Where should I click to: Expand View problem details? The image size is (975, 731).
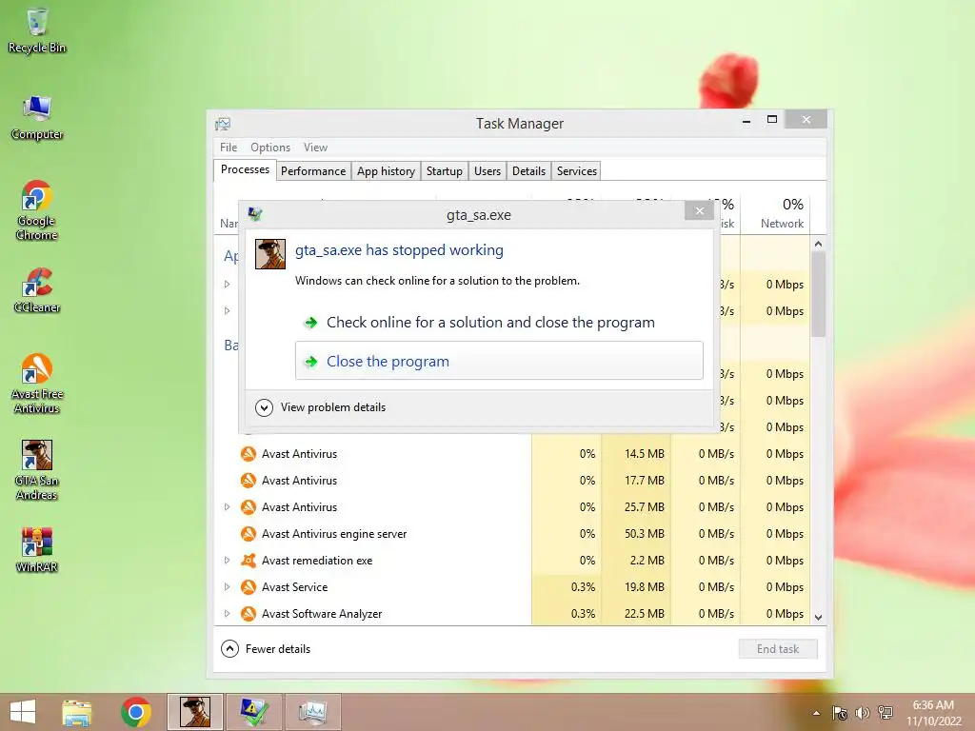[x=320, y=407]
